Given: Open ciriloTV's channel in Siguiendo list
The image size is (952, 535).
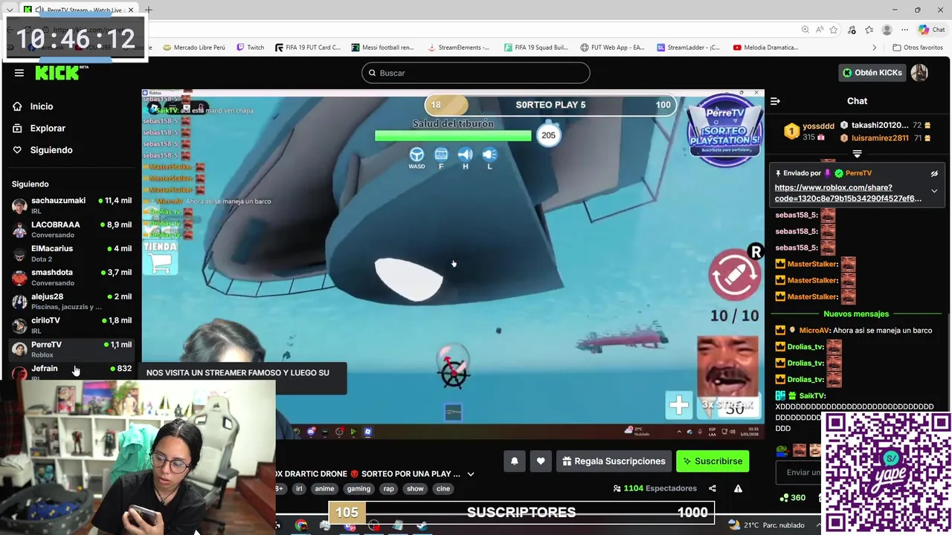Looking at the screenshot, I should 71,325.
